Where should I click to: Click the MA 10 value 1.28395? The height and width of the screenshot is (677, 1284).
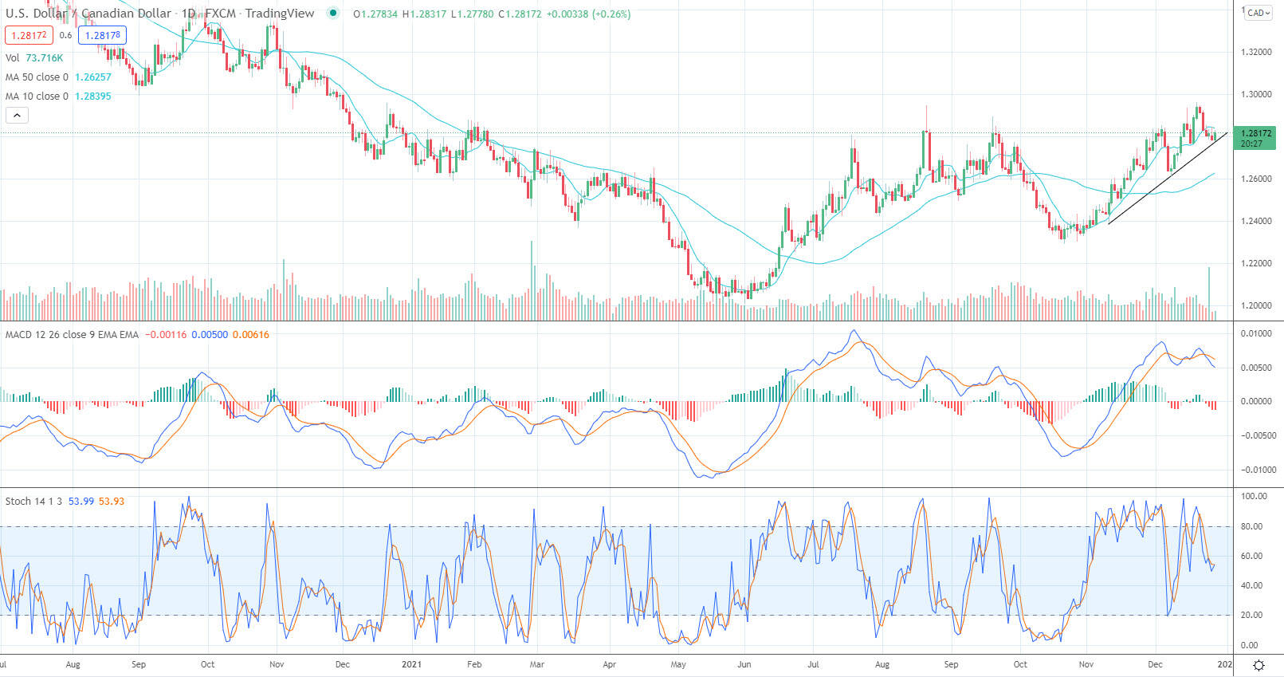(x=93, y=96)
